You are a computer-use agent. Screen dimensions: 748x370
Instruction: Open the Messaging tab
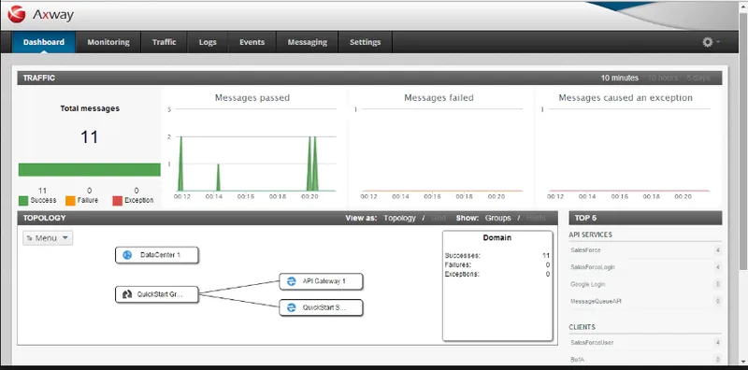click(x=308, y=42)
